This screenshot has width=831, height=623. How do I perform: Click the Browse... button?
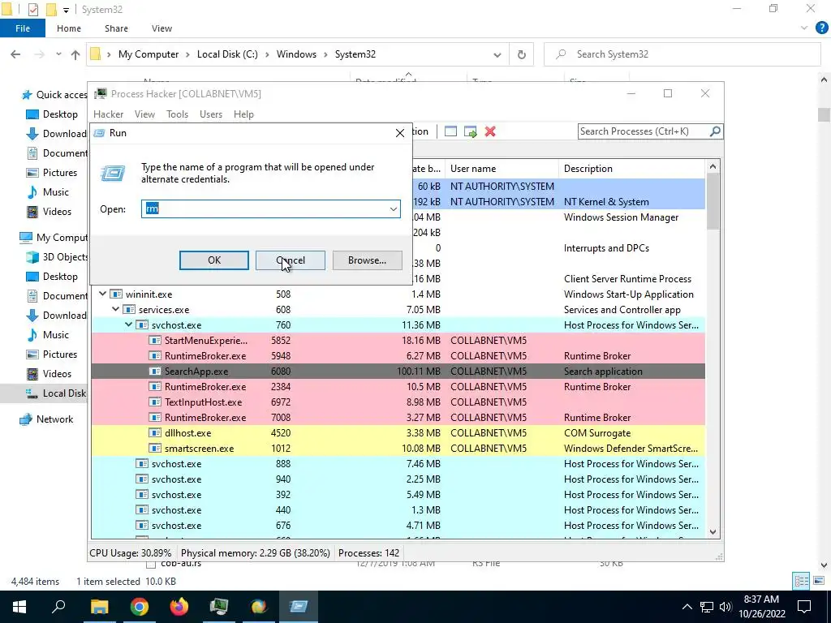[x=367, y=260]
